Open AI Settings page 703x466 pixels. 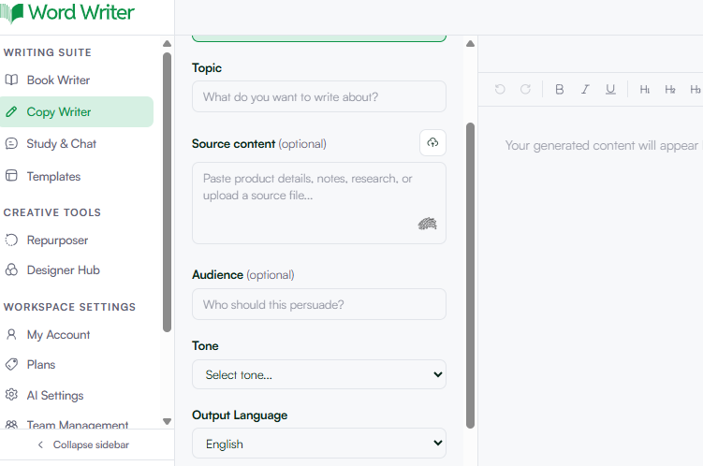pyautogui.click(x=77, y=395)
